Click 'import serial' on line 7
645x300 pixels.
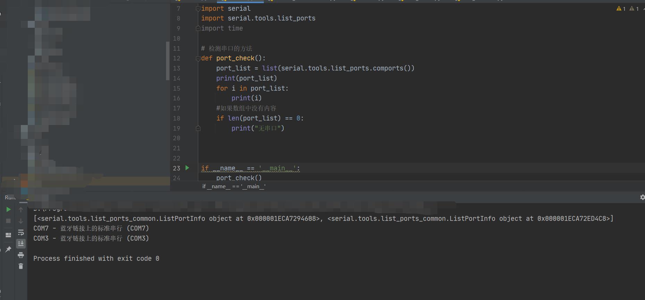coord(226,9)
